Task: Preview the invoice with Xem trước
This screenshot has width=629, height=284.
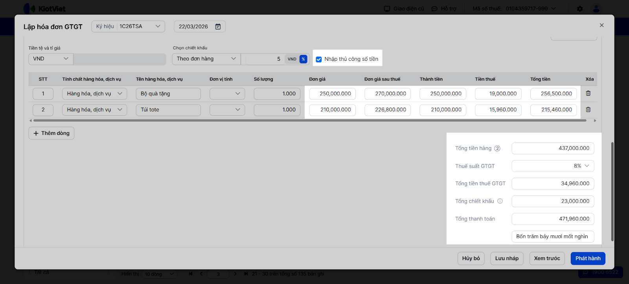Action: pyautogui.click(x=547, y=259)
